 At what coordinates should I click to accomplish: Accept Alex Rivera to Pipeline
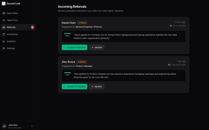(74, 86)
